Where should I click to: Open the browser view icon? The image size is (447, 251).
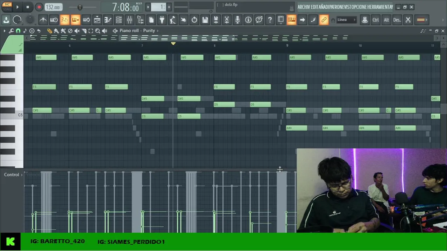tap(140, 20)
